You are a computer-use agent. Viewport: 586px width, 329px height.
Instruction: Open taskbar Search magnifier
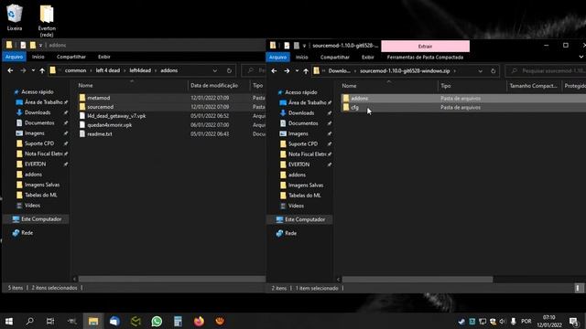(30, 321)
